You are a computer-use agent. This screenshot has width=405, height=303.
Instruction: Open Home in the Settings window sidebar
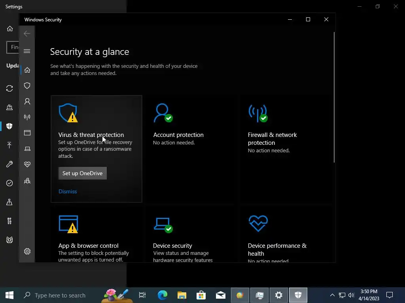[10, 28]
